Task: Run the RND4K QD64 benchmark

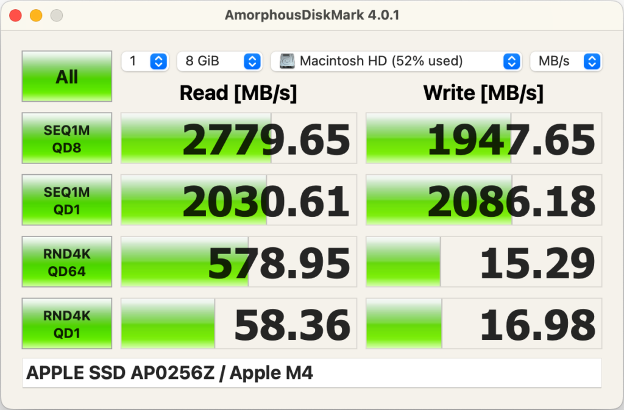Action: coord(67,262)
